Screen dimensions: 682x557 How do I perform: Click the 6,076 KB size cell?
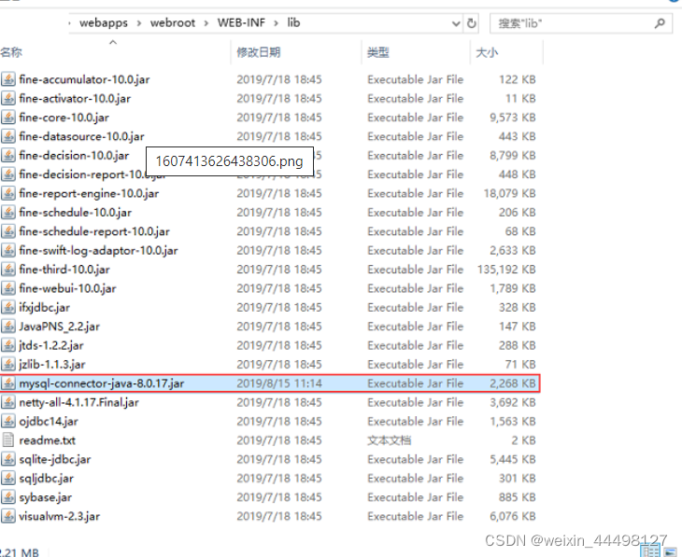coord(512,516)
